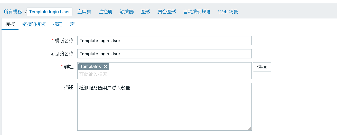Open 自动发现规则 discovery rules

[197, 12]
